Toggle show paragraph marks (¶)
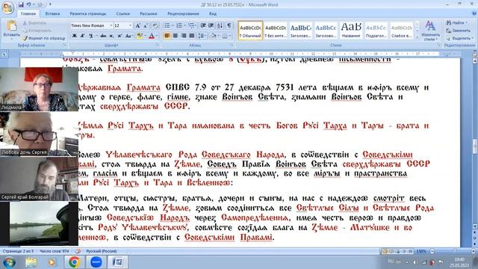 pos(229,25)
